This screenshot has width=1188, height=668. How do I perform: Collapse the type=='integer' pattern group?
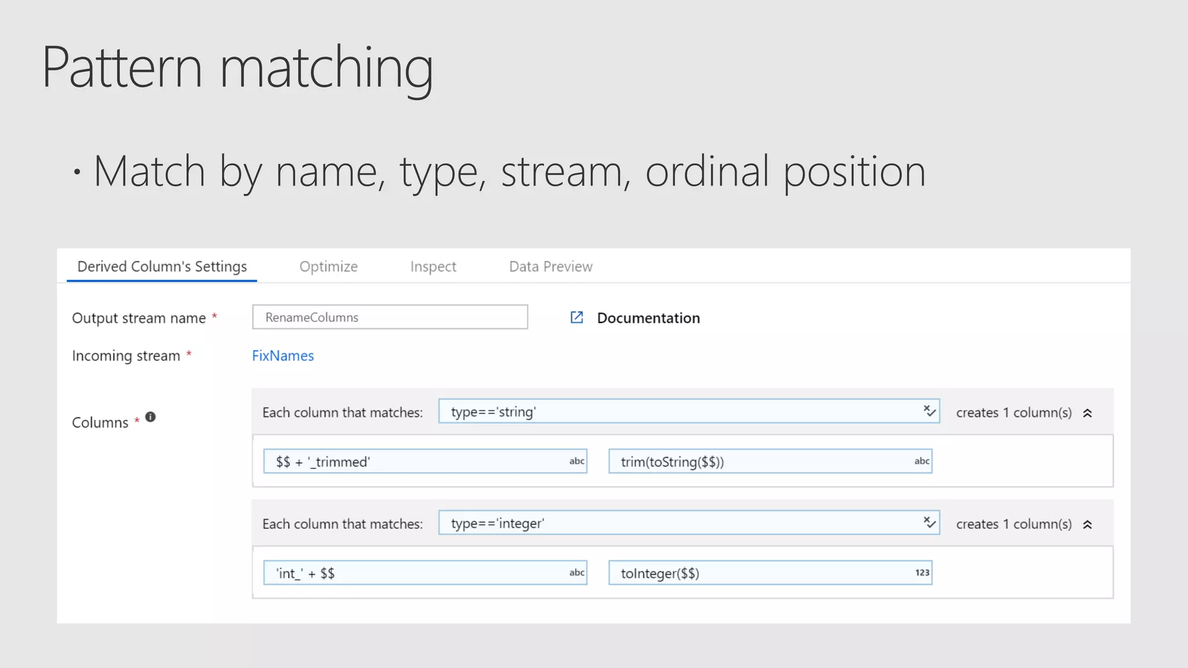tap(1088, 524)
